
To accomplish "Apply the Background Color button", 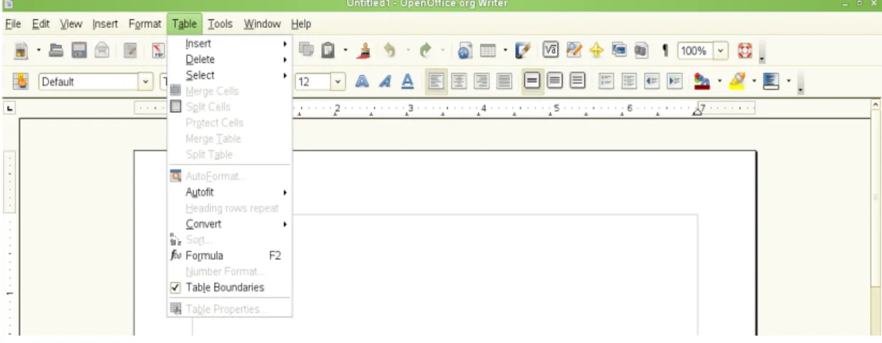I will 771,81.
